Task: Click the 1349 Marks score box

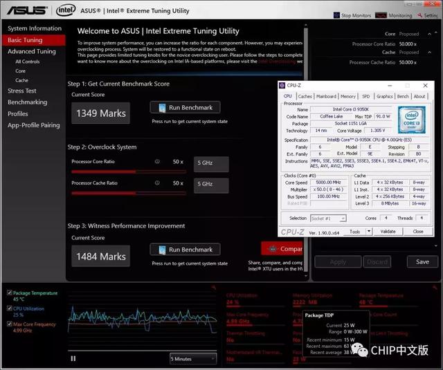Action: pyautogui.click(x=101, y=113)
